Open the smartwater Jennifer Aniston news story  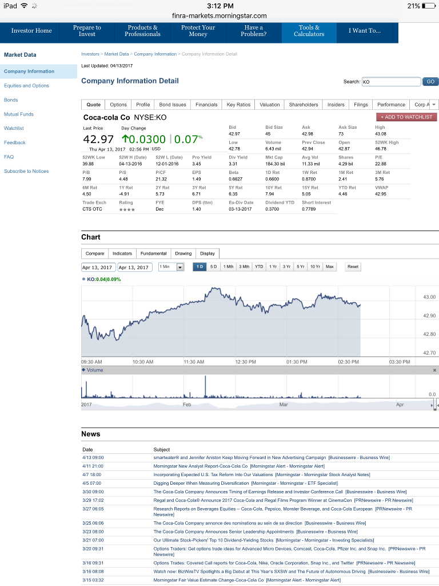(x=272, y=457)
